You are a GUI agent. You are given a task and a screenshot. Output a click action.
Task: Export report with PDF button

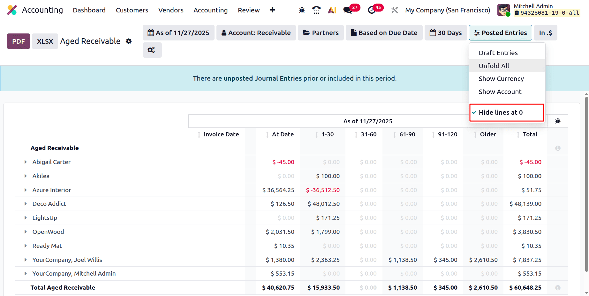tap(19, 41)
